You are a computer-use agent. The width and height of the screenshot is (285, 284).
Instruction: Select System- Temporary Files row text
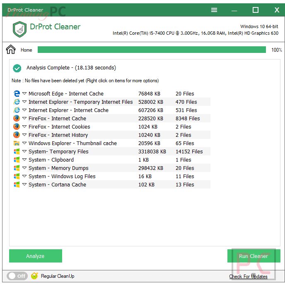tap(58, 152)
